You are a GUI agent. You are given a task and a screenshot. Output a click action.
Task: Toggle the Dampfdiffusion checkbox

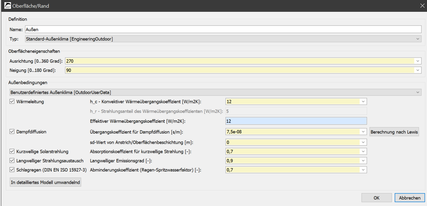12,132
